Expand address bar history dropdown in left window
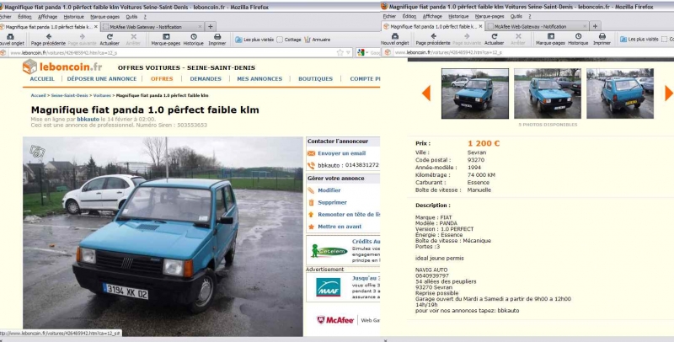Viewport: 674px width, 342px height. (348, 52)
